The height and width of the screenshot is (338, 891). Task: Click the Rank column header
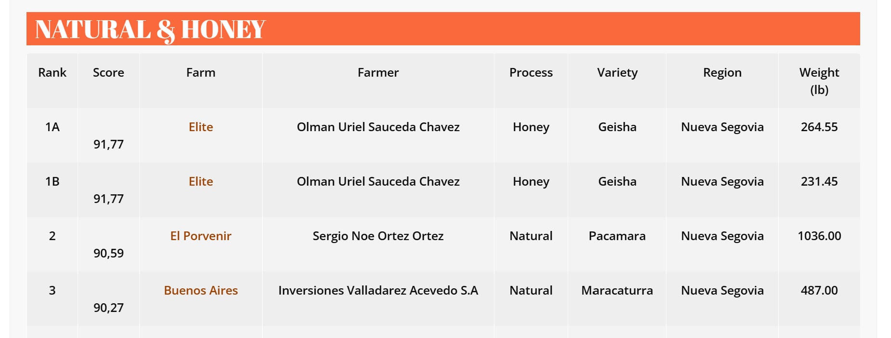click(52, 72)
